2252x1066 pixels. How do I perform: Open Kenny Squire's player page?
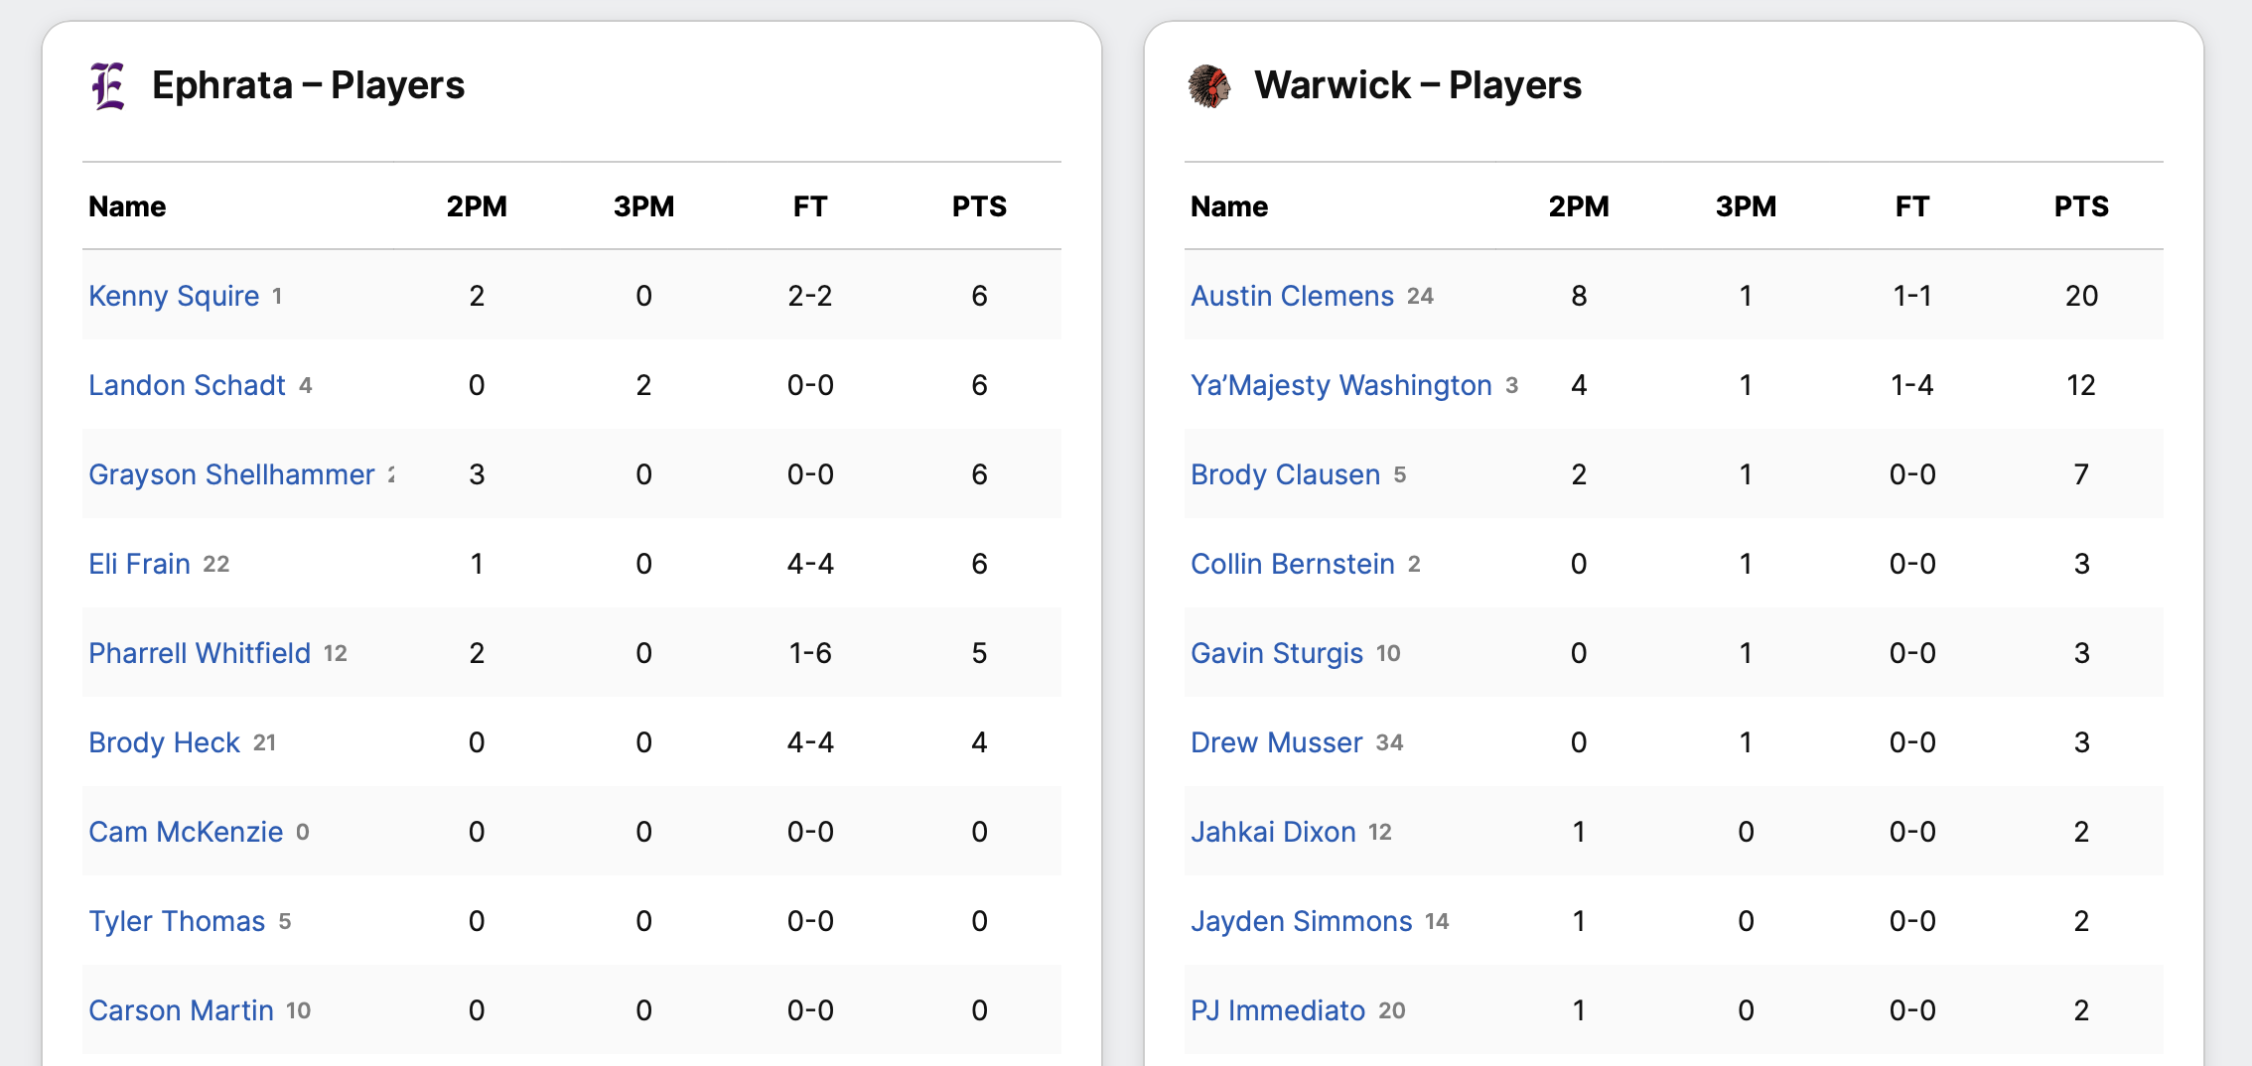[x=174, y=296]
